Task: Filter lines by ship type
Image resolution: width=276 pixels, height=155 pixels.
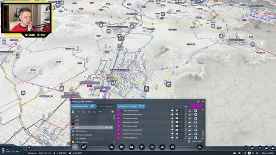Action: (95, 112)
